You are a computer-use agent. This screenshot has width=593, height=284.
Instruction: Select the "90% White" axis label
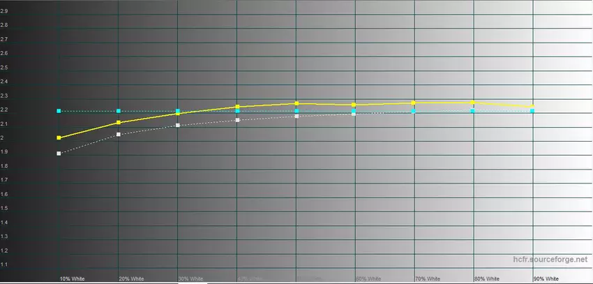(546, 279)
